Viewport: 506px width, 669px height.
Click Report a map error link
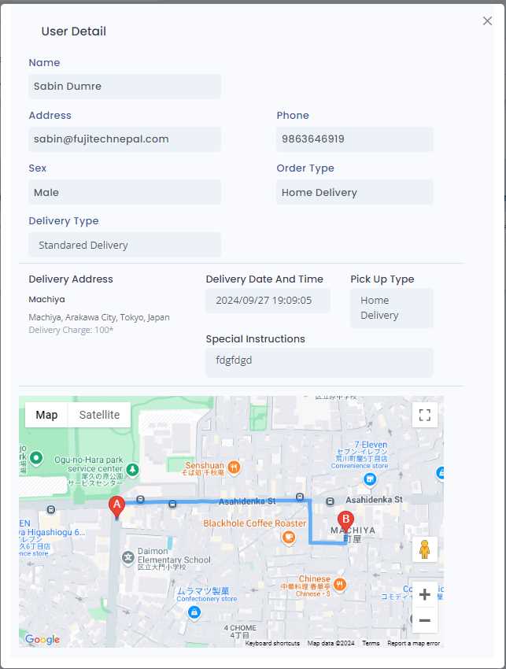(x=413, y=643)
